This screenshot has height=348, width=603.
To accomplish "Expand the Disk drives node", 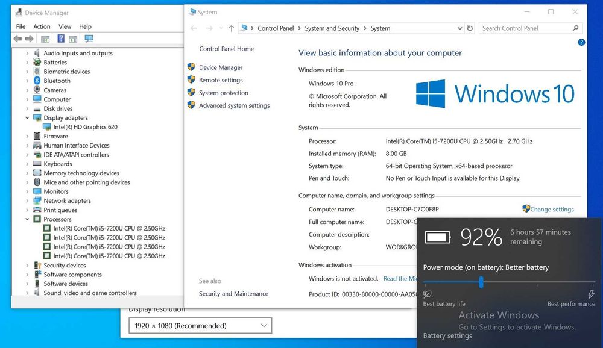I will coord(27,108).
